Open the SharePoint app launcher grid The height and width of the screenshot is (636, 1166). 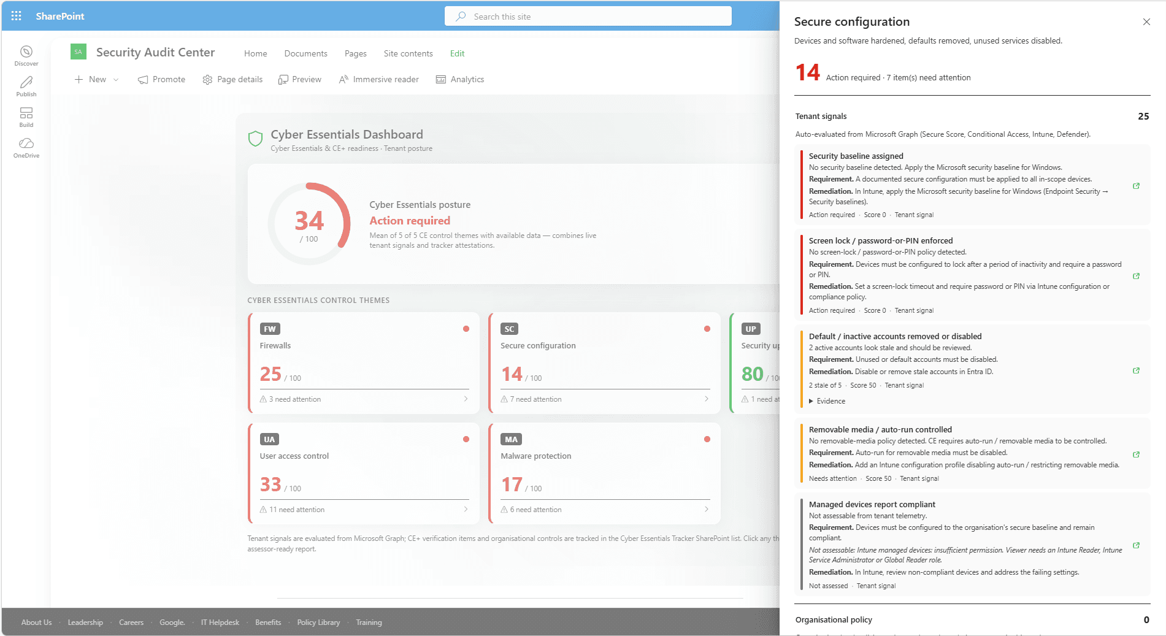17,16
